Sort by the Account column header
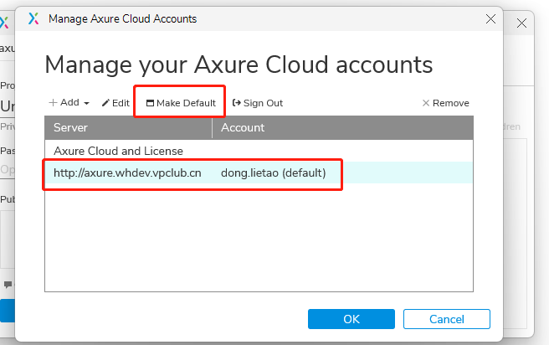Viewport: 549px width, 345px height. [x=343, y=127]
